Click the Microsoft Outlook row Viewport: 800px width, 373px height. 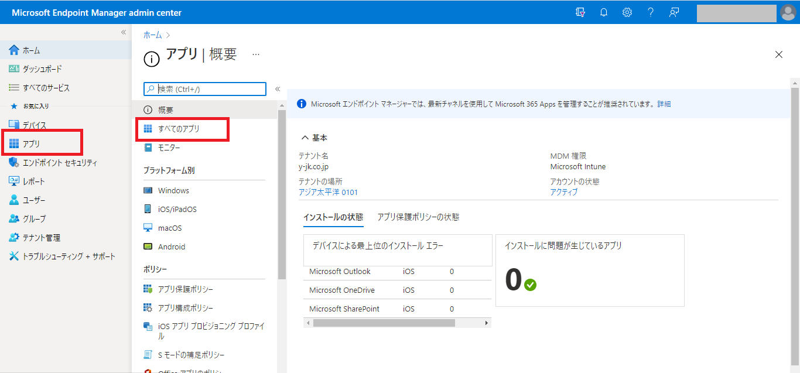(398, 271)
